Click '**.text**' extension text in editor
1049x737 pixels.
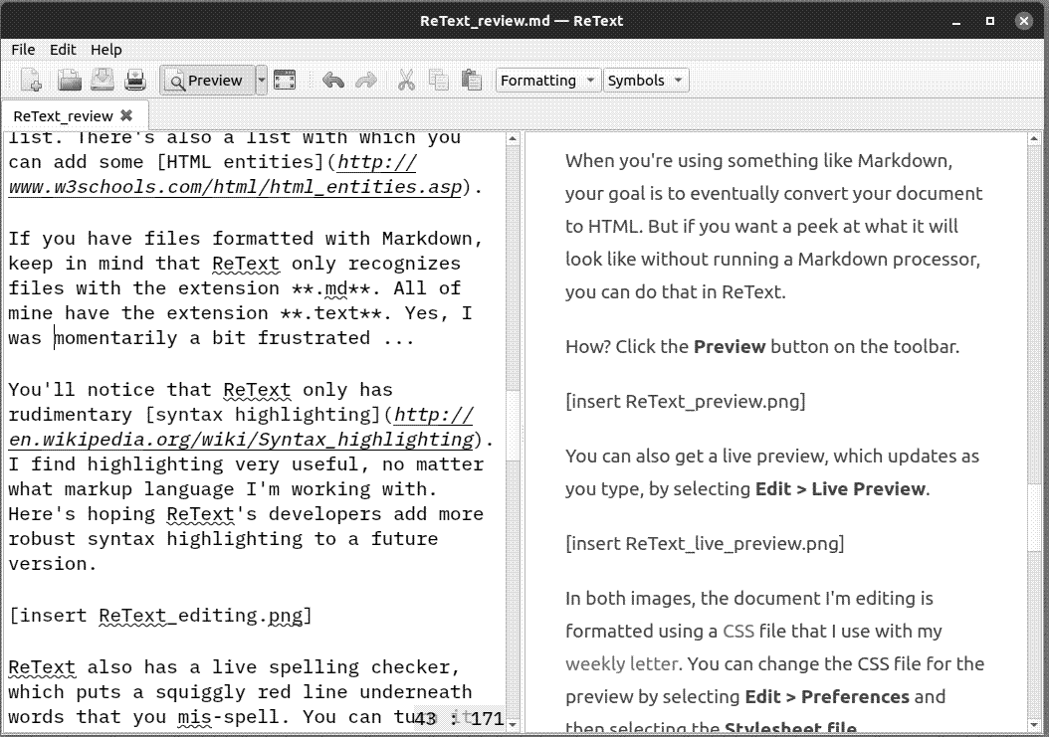(x=330, y=313)
